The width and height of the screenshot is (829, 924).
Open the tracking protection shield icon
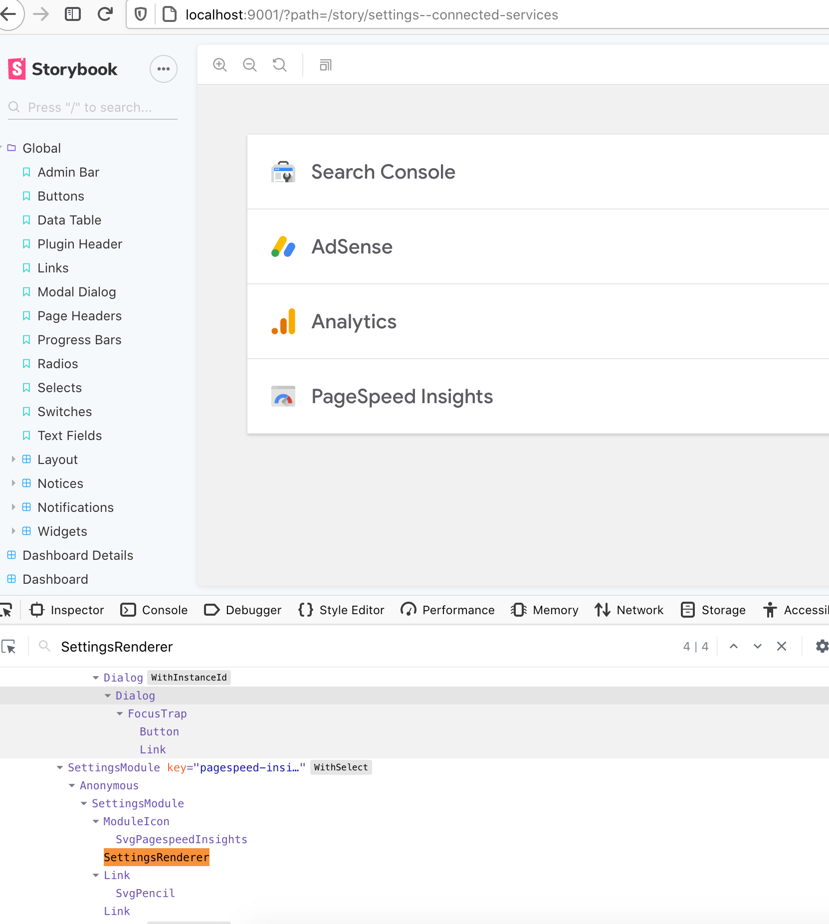point(141,14)
